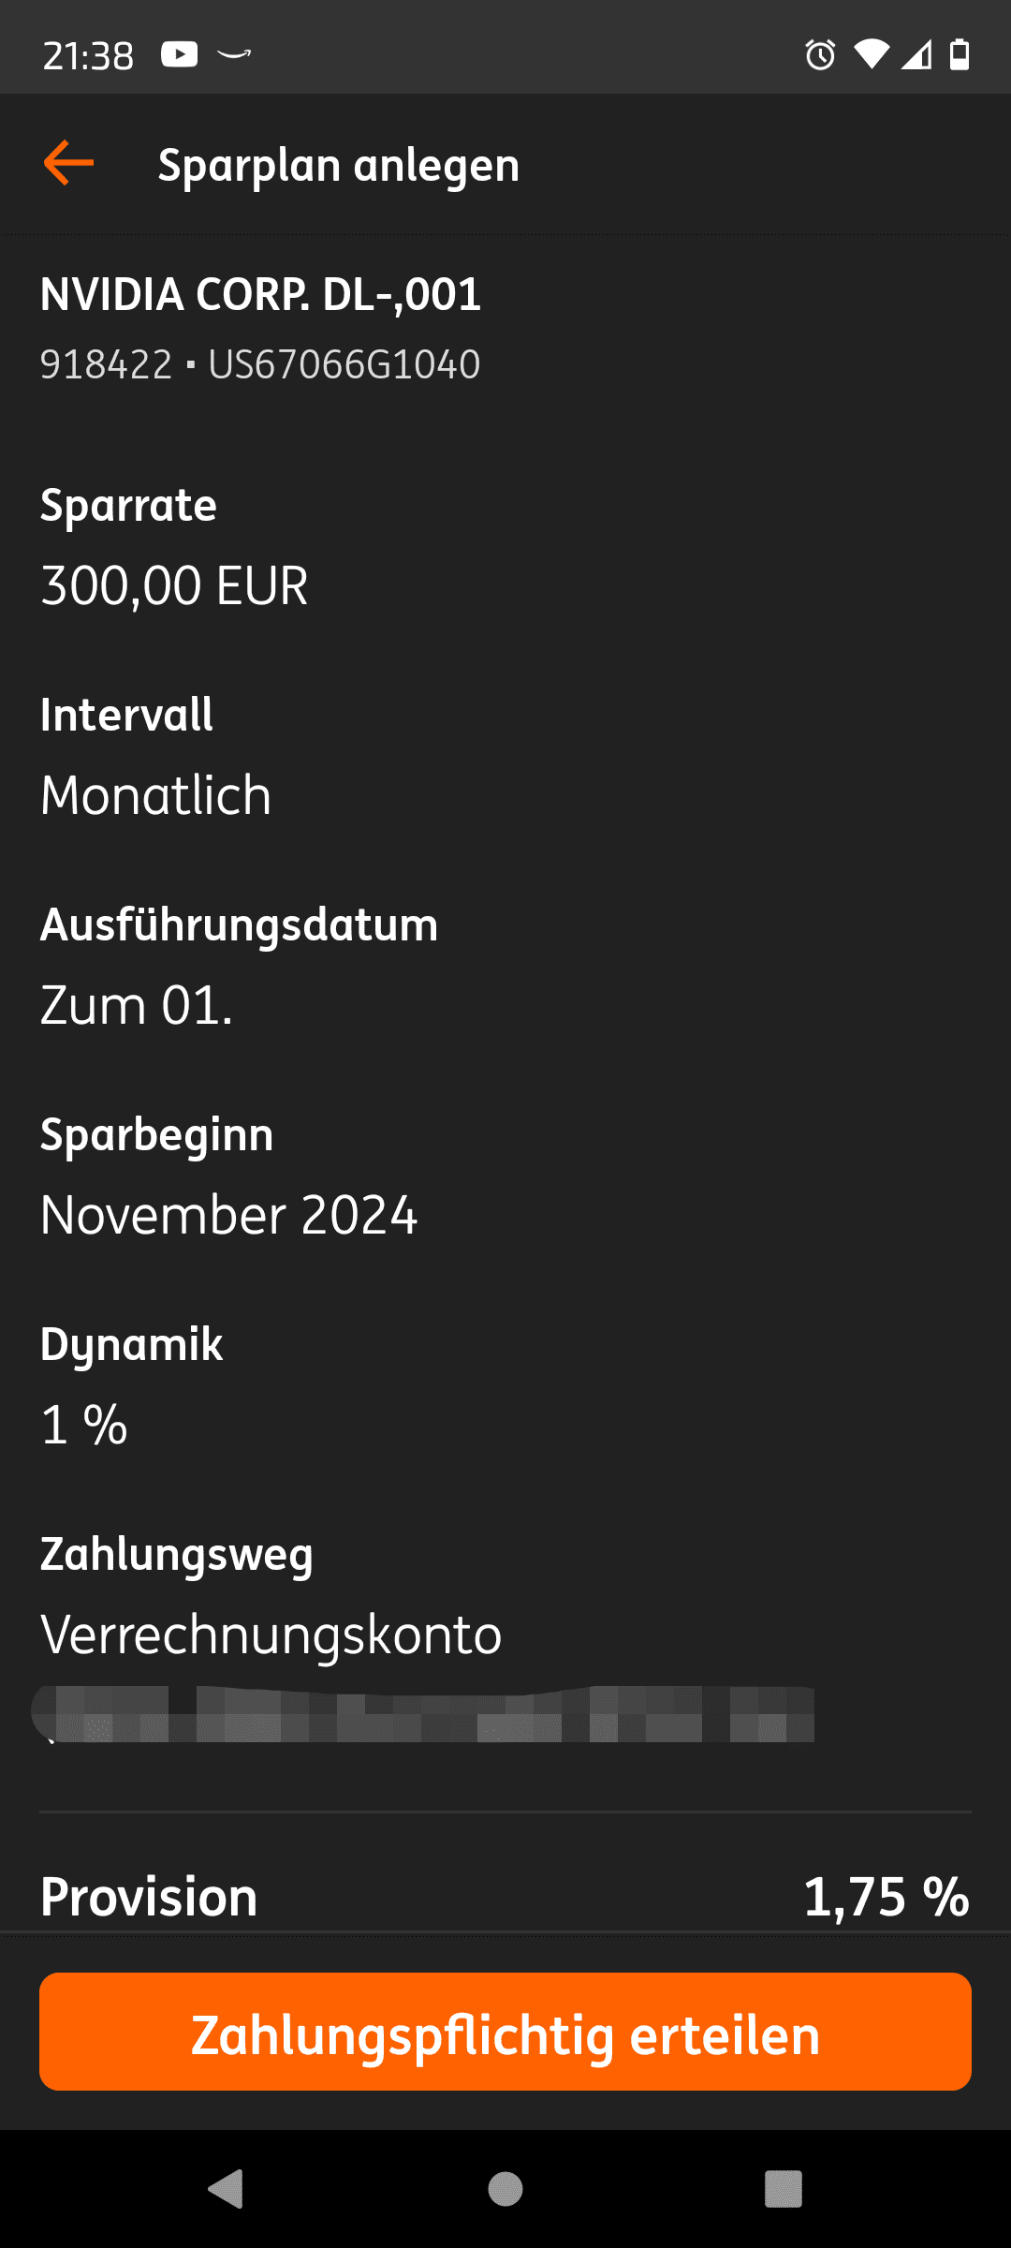This screenshot has width=1011, height=2248.
Task: Tap the alarm clock status icon
Action: tap(820, 55)
